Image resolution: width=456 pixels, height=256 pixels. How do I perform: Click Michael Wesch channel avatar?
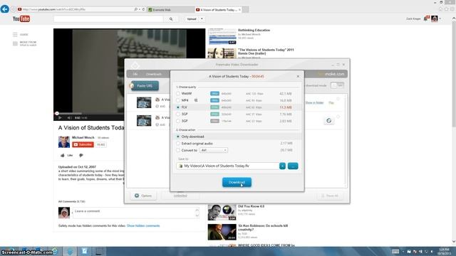click(x=64, y=142)
